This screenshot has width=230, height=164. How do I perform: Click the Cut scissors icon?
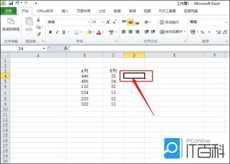38,20
